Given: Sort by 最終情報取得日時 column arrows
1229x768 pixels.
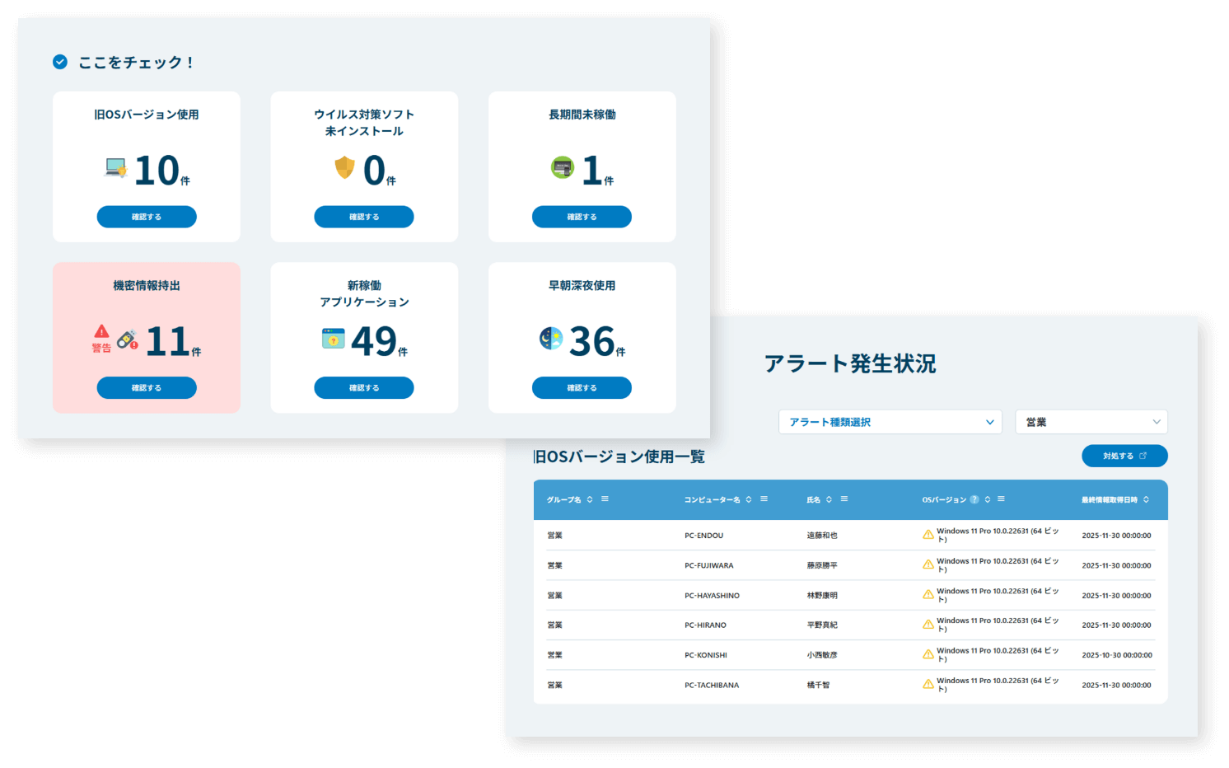Looking at the screenshot, I should [1146, 499].
